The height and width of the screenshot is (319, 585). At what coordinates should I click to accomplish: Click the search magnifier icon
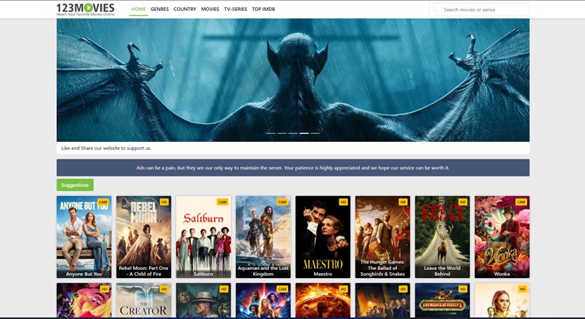point(435,10)
